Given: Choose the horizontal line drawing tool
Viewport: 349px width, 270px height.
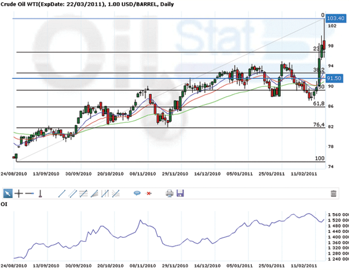Looking at the screenshot, I should tap(29, 193).
